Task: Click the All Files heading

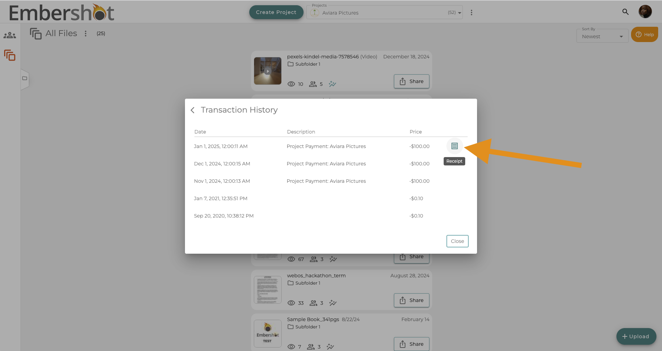Action: (x=61, y=33)
